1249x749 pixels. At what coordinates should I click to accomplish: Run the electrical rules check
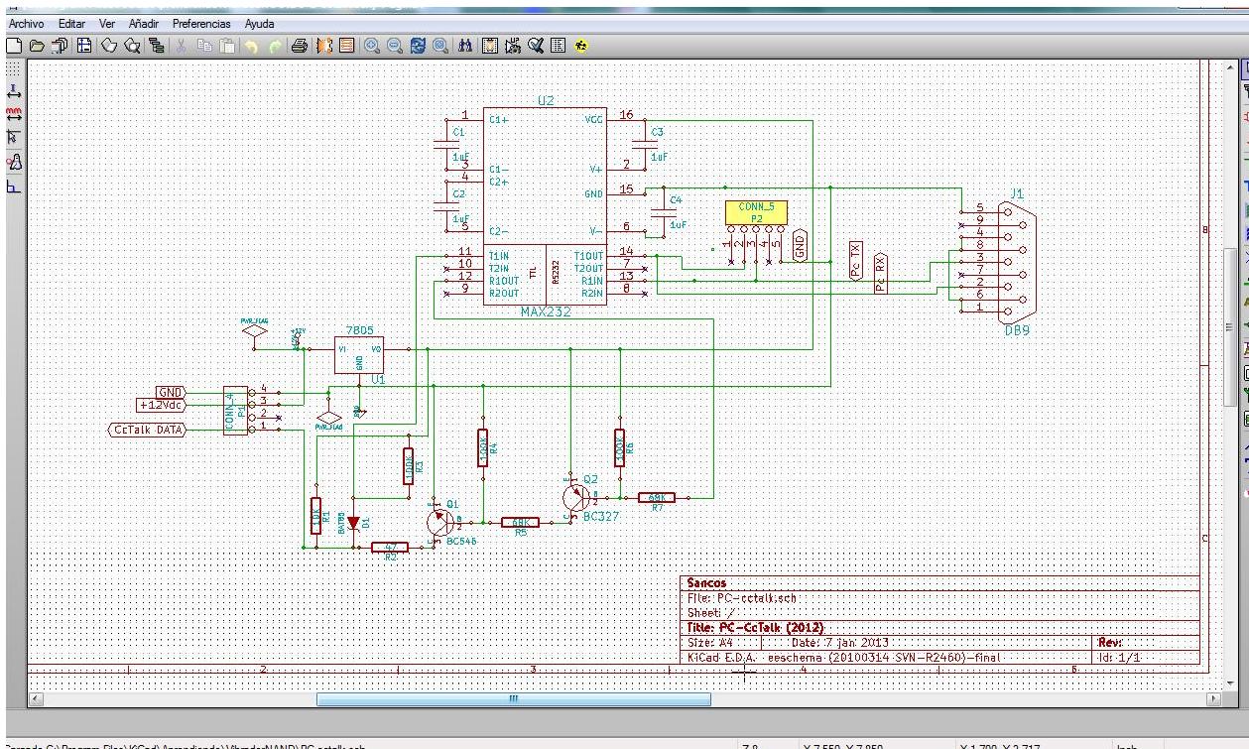(x=537, y=45)
